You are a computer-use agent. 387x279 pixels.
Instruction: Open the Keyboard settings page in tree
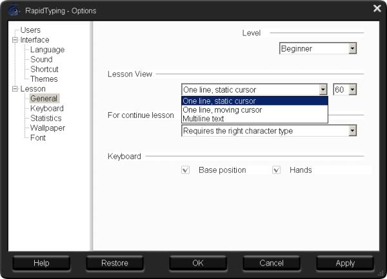coord(47,108)
